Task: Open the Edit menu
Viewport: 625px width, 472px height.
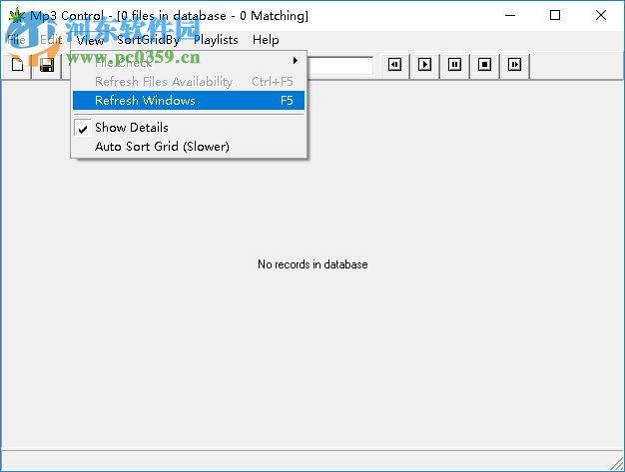Action: click(51, 40)
